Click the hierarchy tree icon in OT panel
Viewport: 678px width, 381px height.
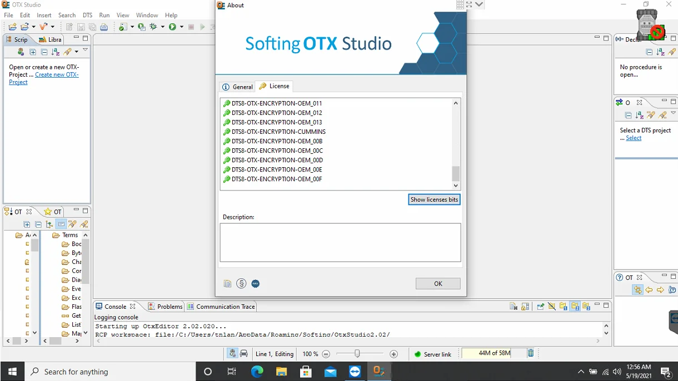(49, 224)
